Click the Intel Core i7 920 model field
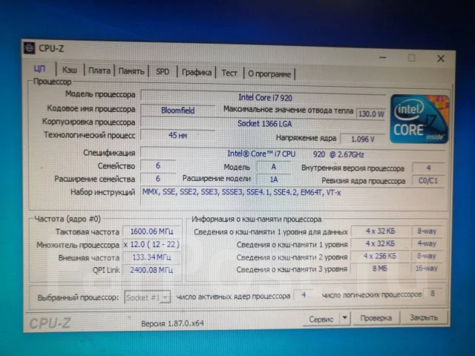Viewport: 475px width, 356px height. pyautogui.click(x=263, y=97)
